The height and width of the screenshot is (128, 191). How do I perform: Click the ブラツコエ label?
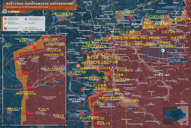100,40
